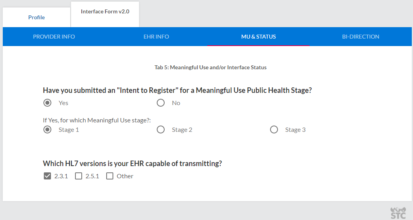Open the EHR Info section tab
The width and height of the screenshot is (413, 220).
click(156, 37)
